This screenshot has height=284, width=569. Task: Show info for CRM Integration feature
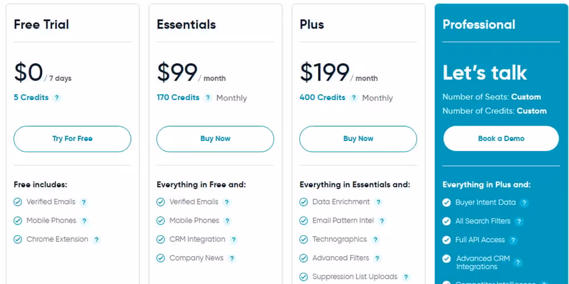(233, 240)
